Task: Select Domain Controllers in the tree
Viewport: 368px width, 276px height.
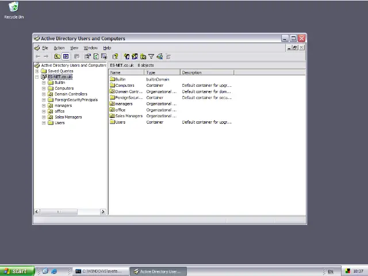Action: (71, 94)
